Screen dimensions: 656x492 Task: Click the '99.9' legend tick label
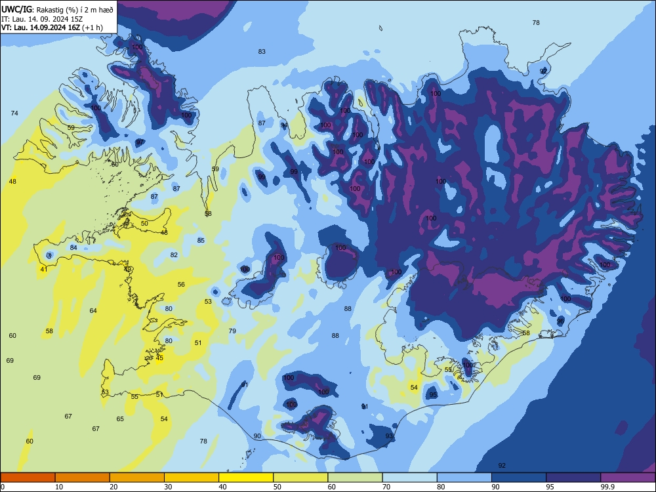point(607,487)
